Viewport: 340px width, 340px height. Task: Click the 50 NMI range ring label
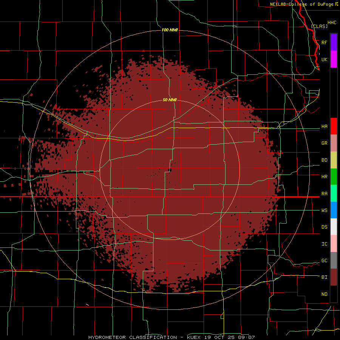[170, 100]
